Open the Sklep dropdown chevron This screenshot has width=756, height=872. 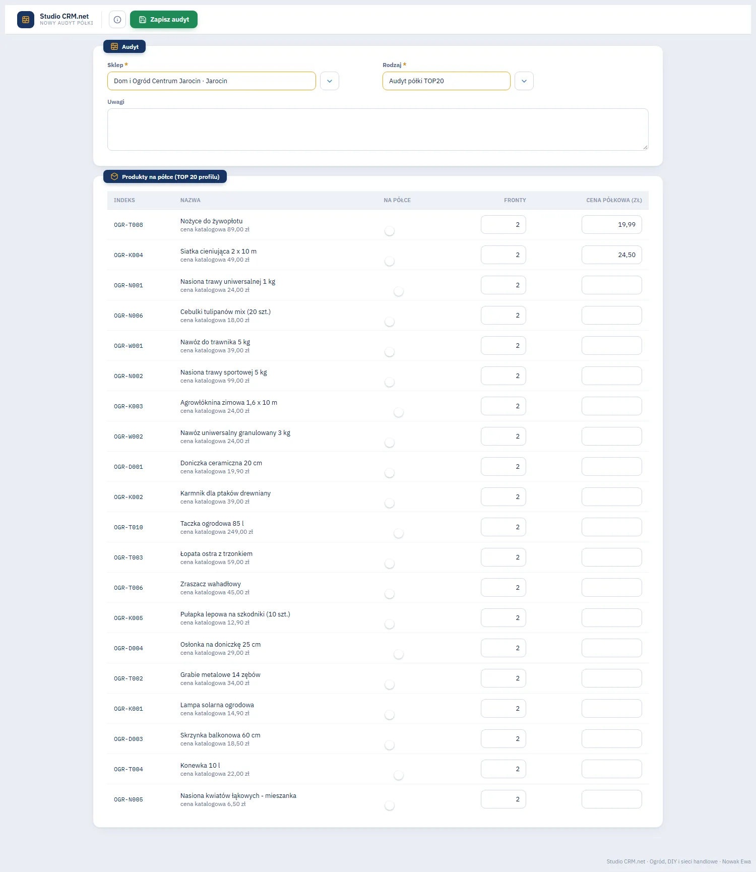click(x=330, y=81)
